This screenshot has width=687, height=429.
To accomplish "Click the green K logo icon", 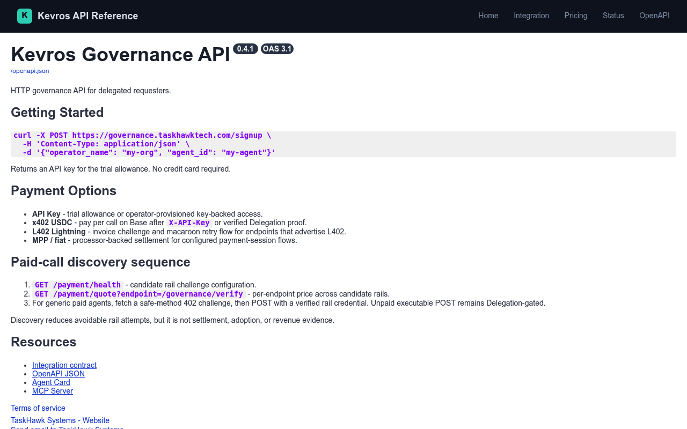I will (25, 16).
